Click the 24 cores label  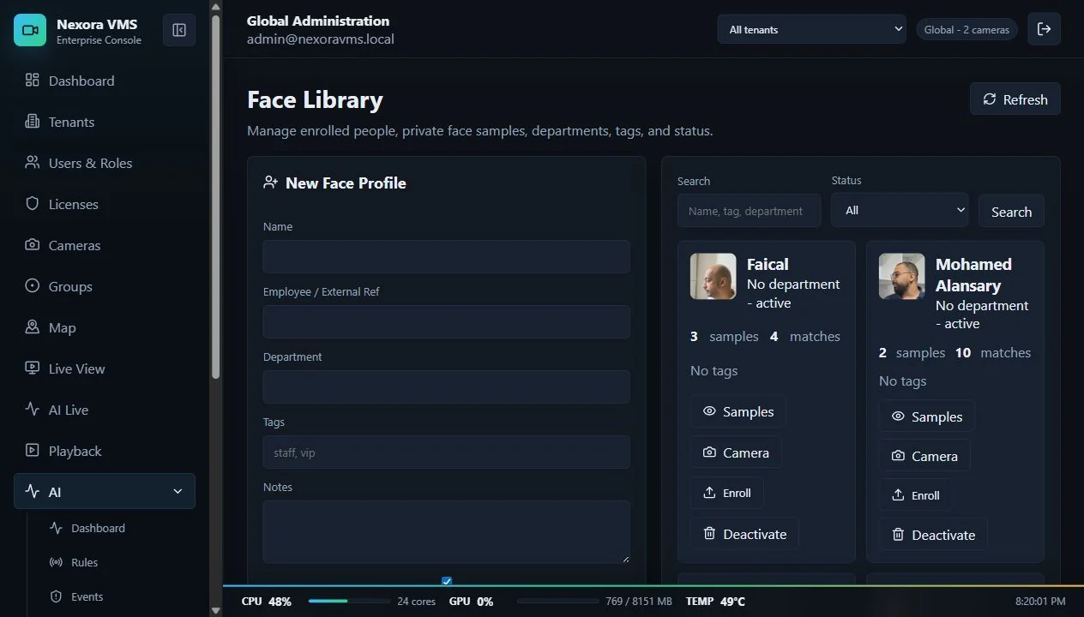(417, 602)
